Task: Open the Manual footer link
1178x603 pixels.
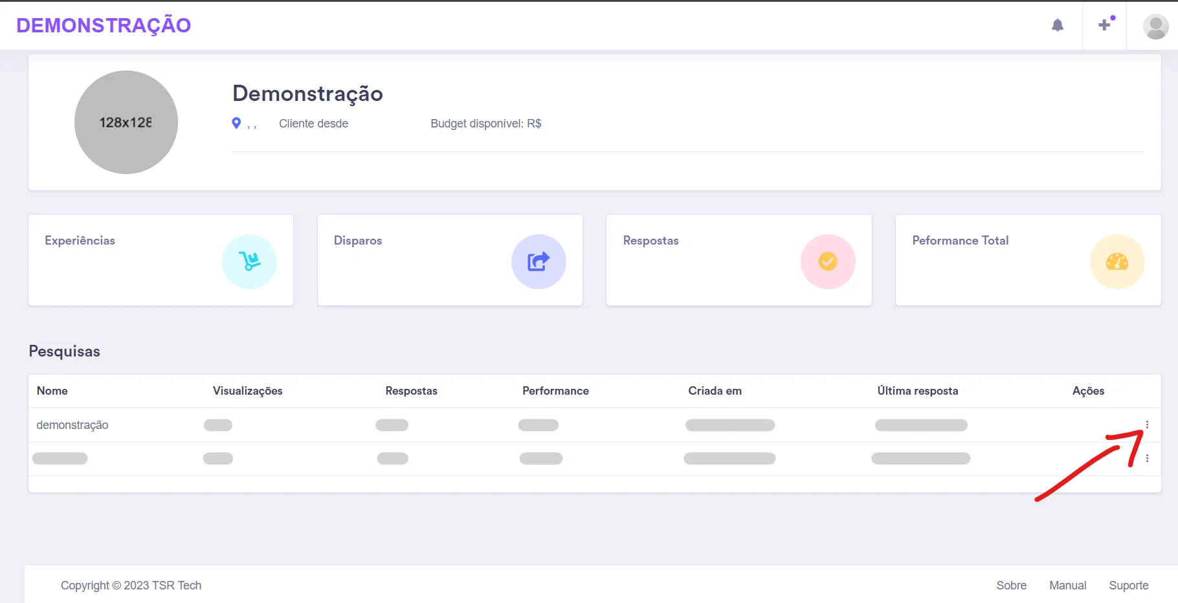Action: click(1068, 586)
